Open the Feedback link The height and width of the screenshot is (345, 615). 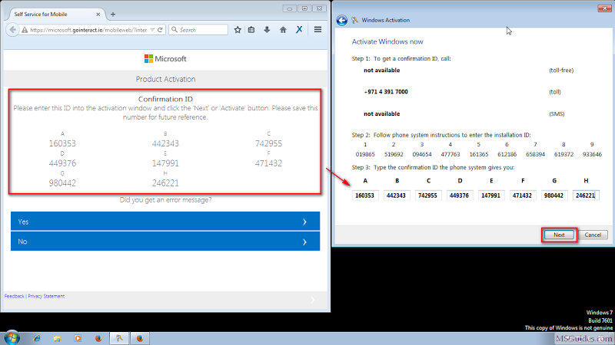(14, 296)
